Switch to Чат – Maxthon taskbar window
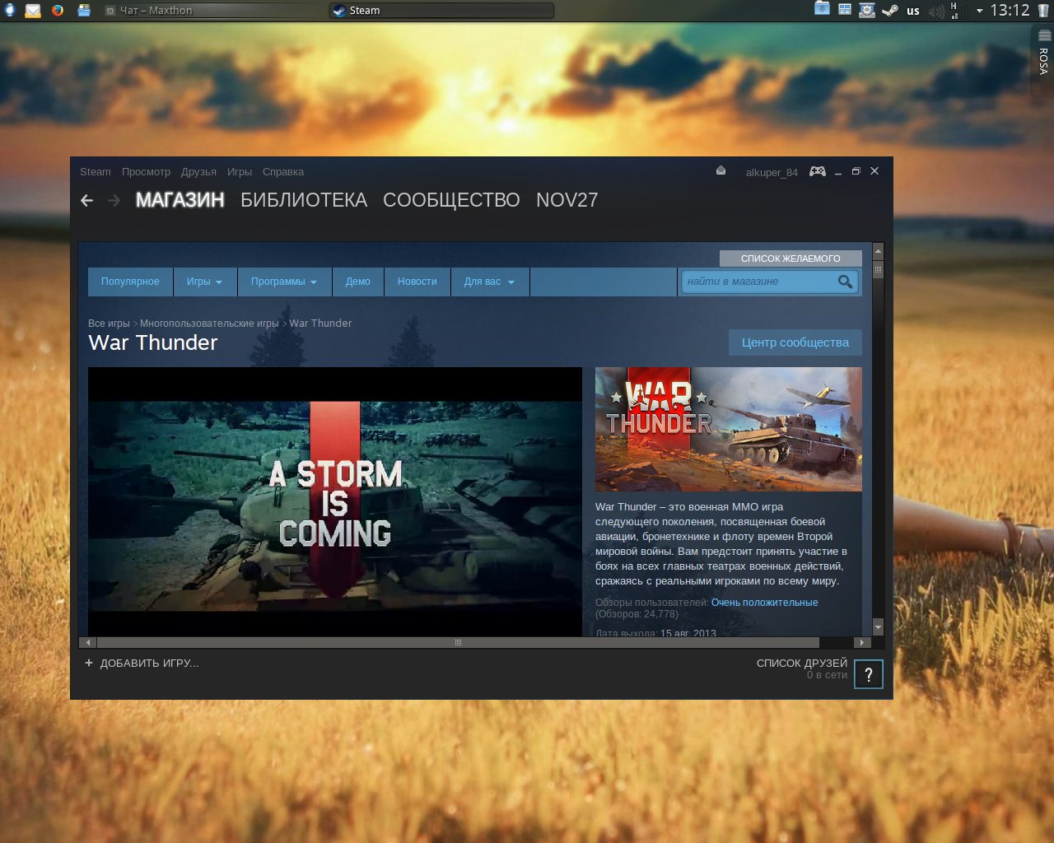 tap(214, 11)
